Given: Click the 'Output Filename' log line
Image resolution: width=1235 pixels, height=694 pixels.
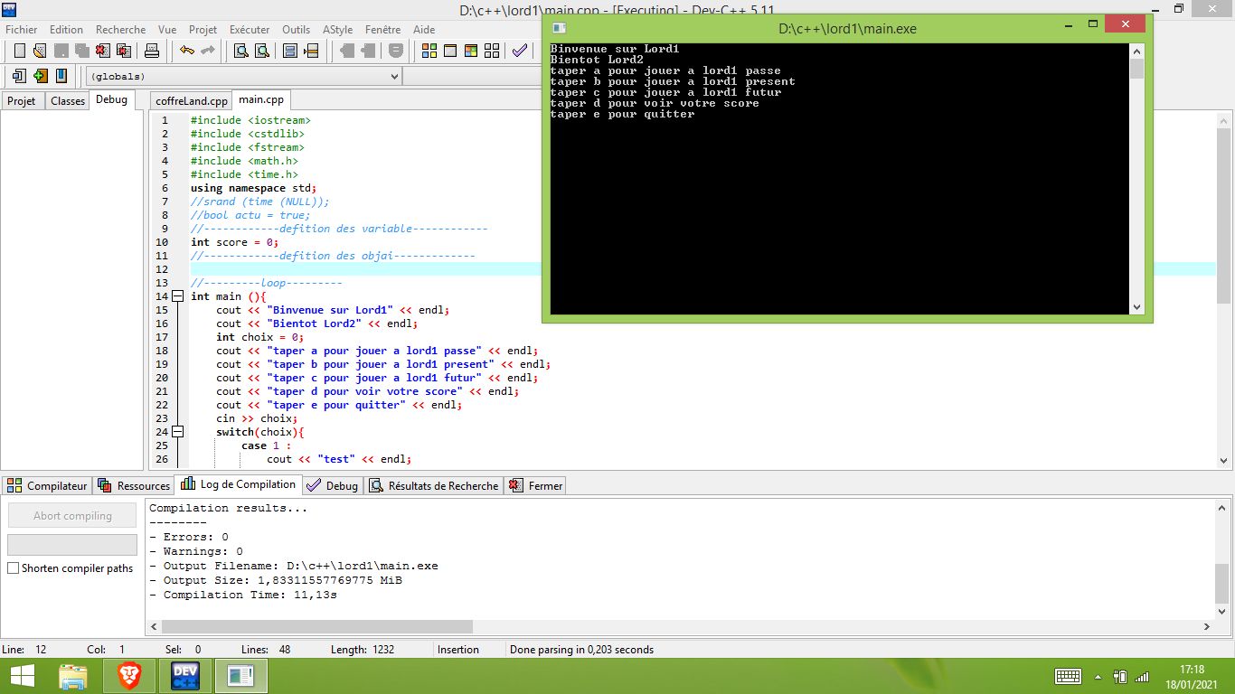Looking at the screenshot, I should click(x=294, y=566).
